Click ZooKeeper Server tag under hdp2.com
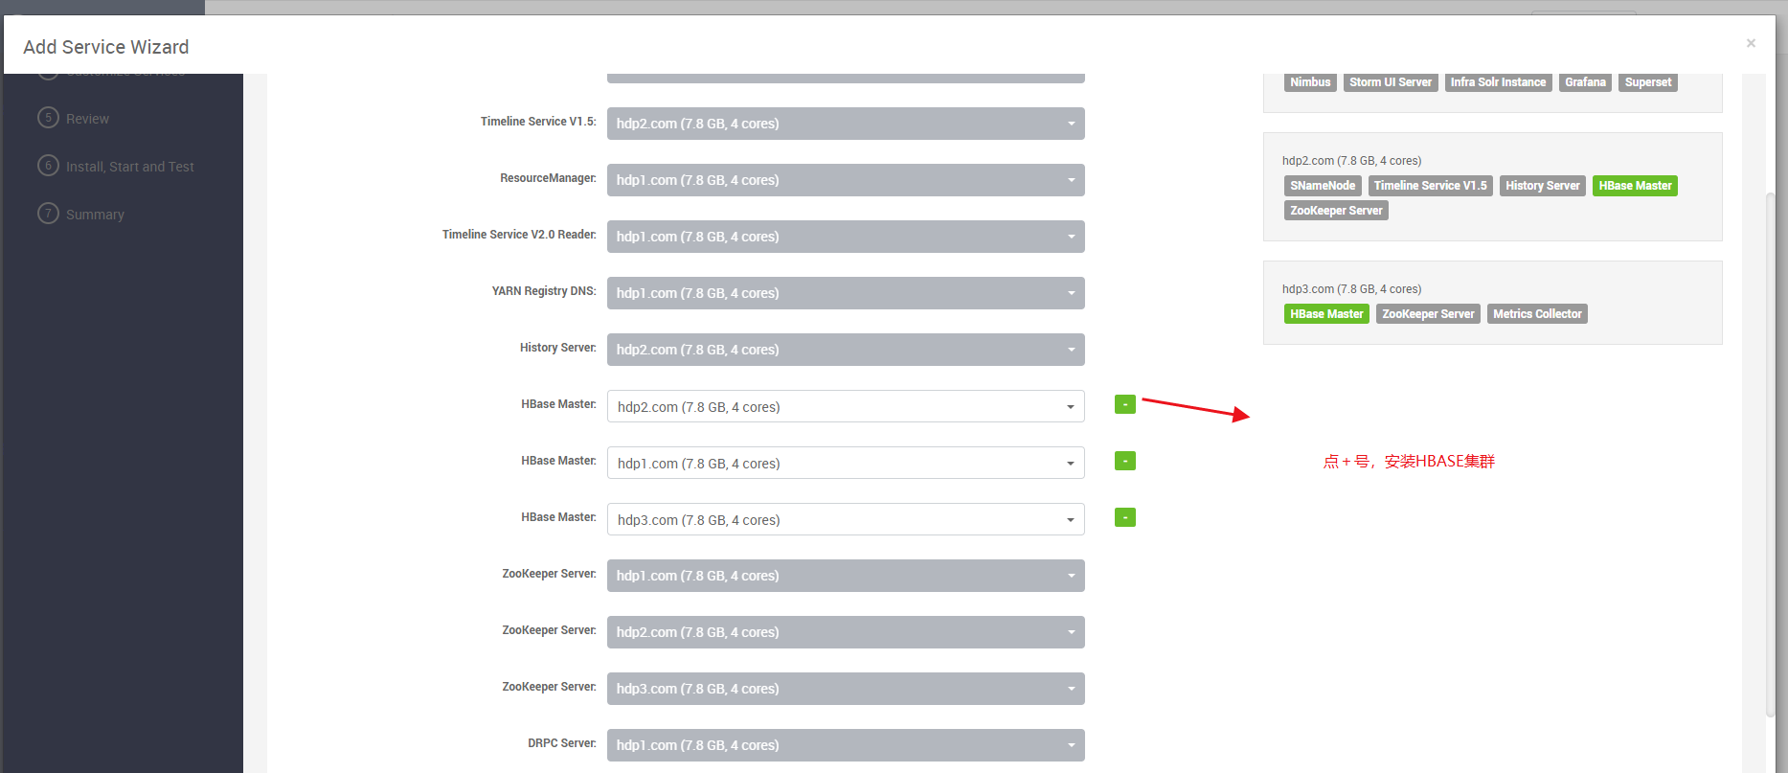The width and height of the screenshot is (1788, 773). click(1336, 211)
